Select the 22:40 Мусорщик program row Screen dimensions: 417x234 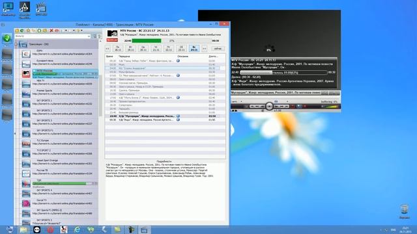(162, 116)
